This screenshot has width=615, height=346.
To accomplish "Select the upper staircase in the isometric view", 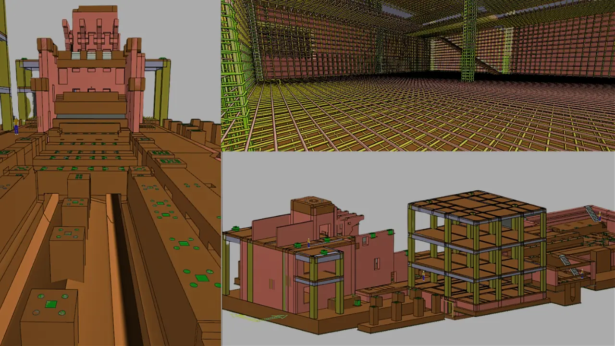I will click(x=591, y=213).
